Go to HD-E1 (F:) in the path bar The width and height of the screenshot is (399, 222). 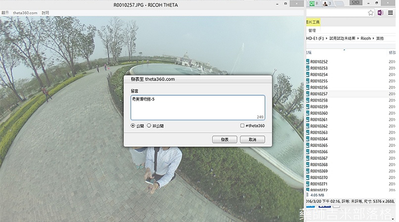click(x=315, y=38)
